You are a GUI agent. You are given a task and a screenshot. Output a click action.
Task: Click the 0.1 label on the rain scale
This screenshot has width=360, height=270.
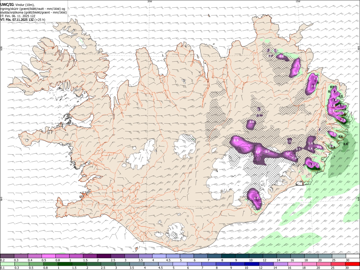3,268
